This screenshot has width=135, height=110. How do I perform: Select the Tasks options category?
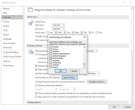pos(12,30)
